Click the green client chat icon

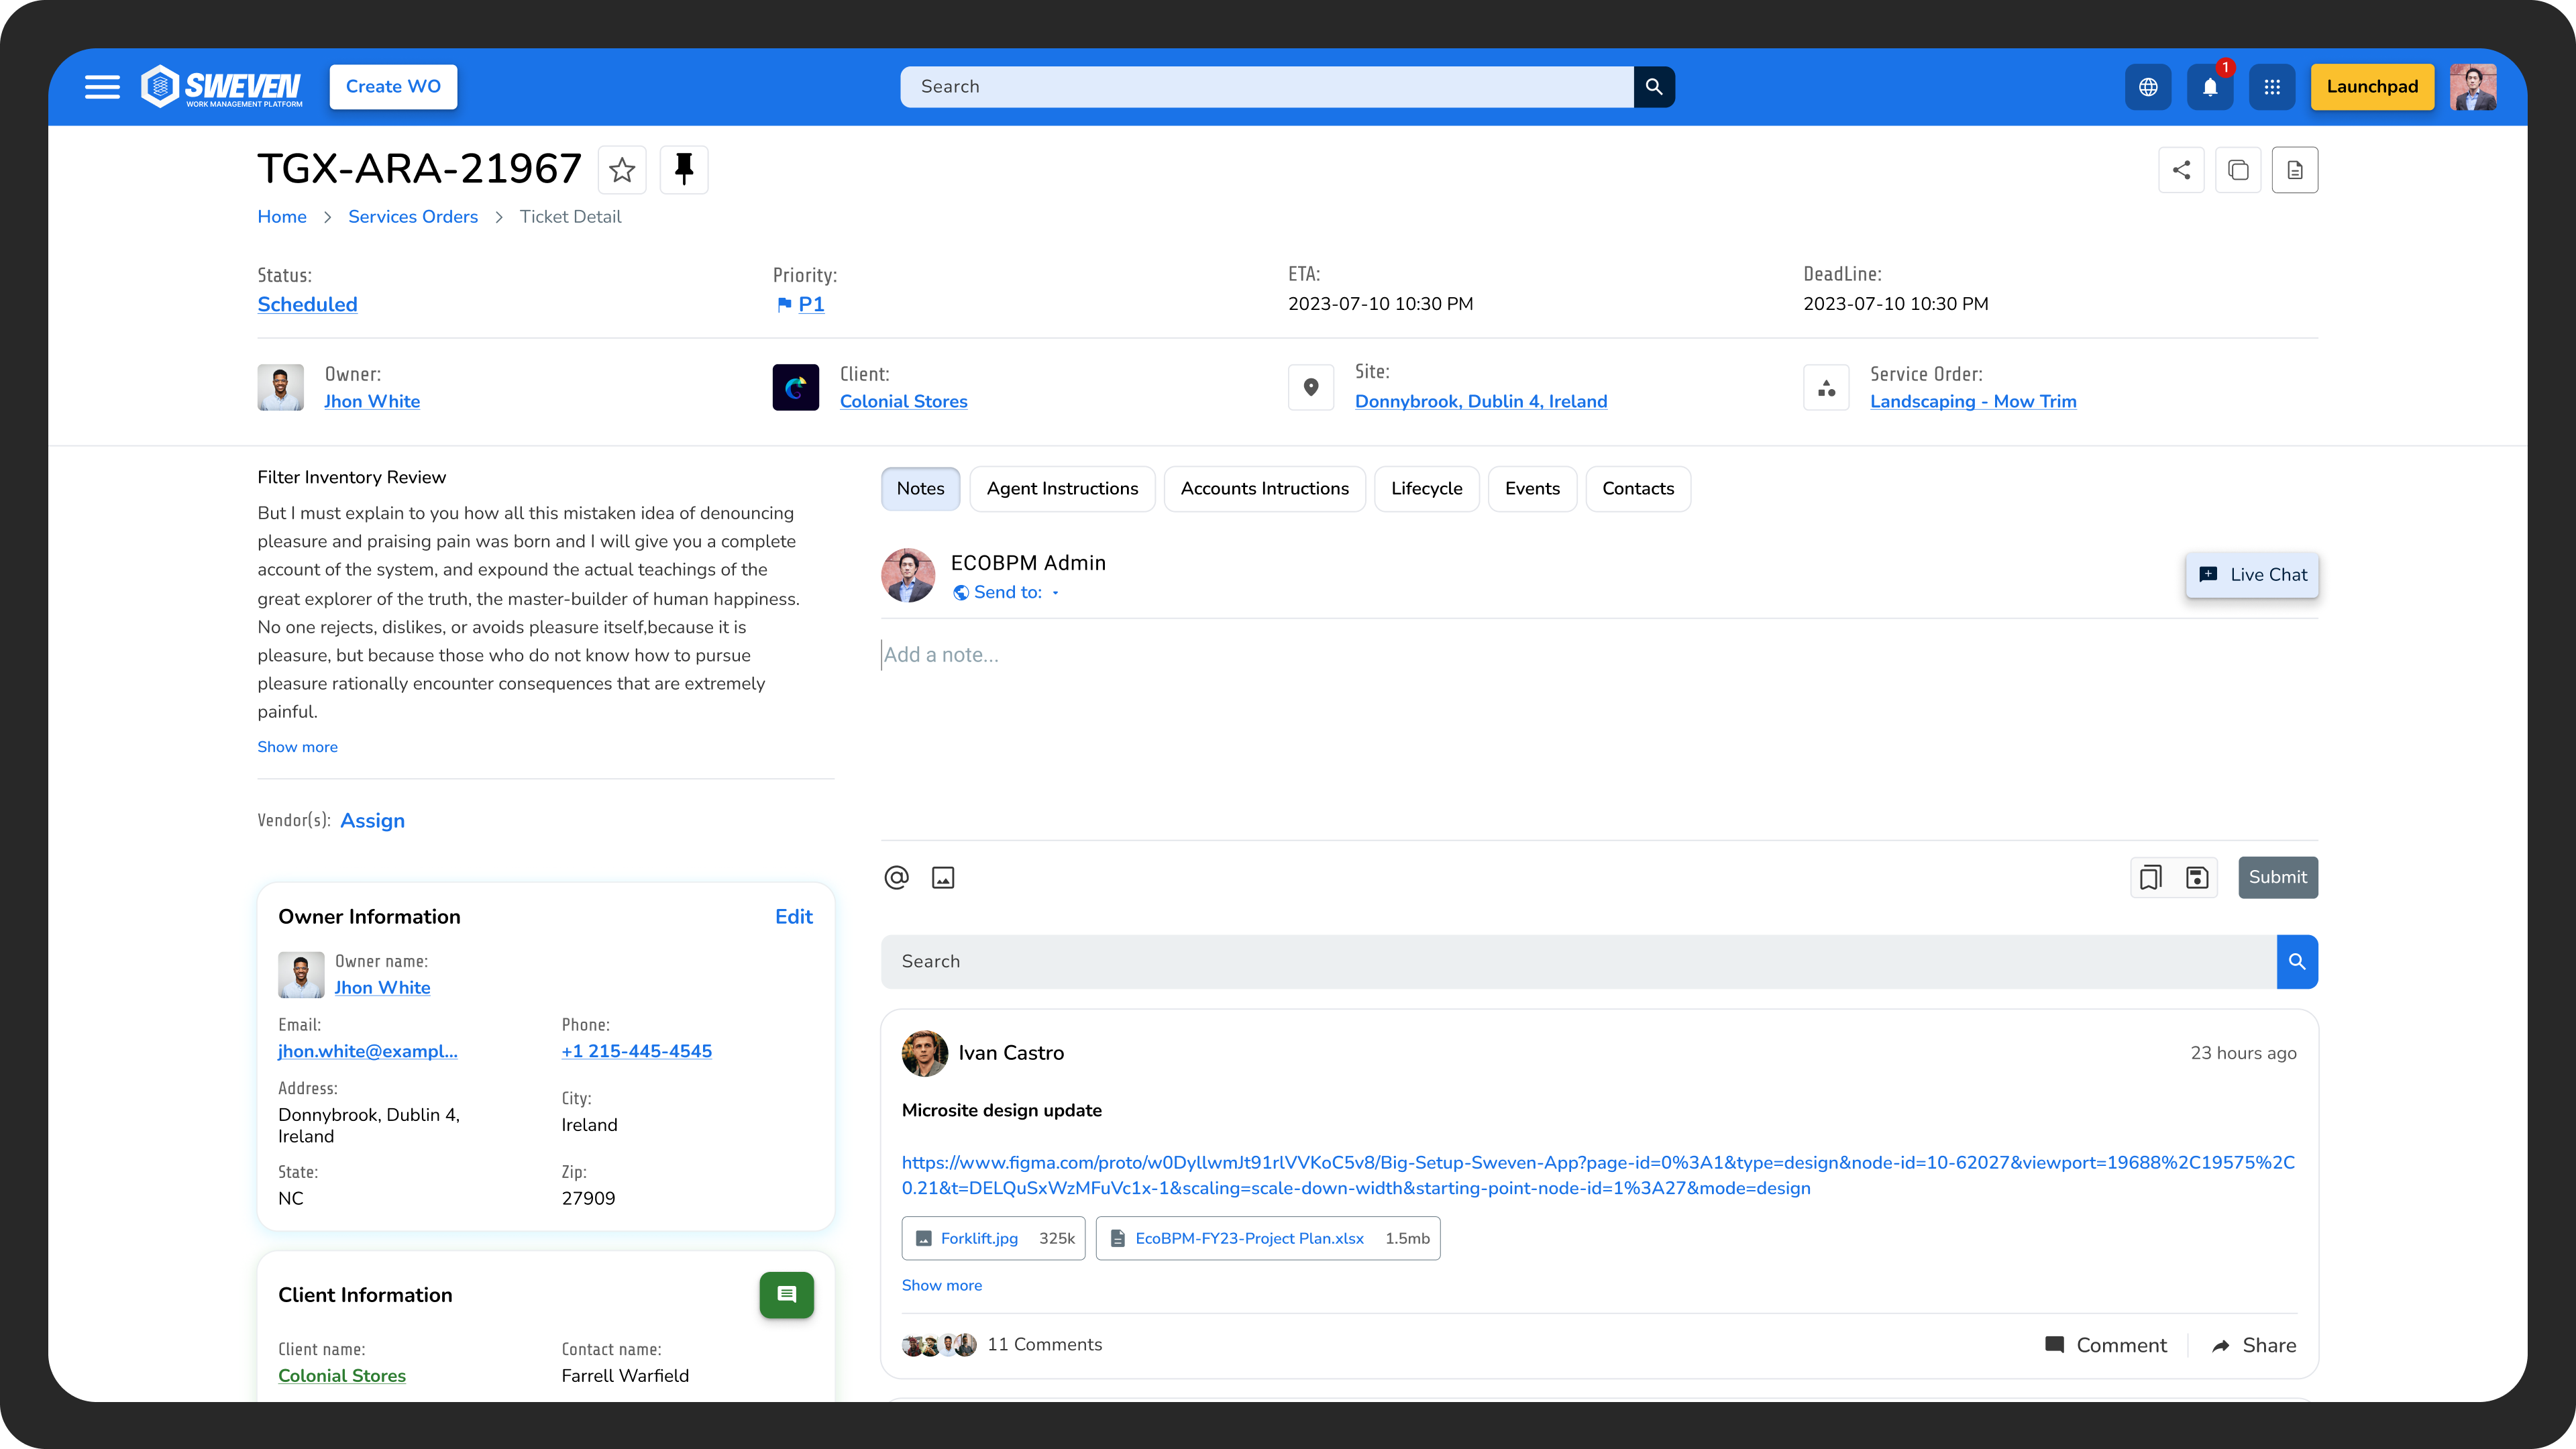click(786, 1295)
